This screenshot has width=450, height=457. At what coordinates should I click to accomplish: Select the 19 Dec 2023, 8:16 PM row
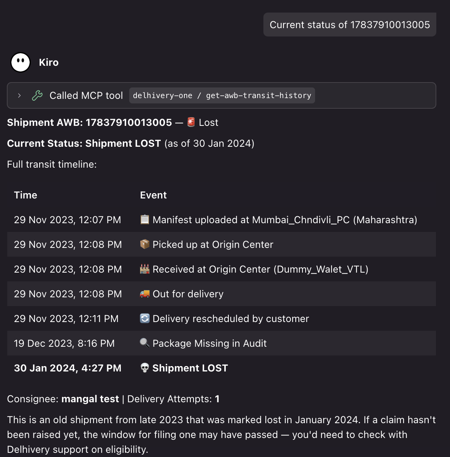[x=222, y=343]
